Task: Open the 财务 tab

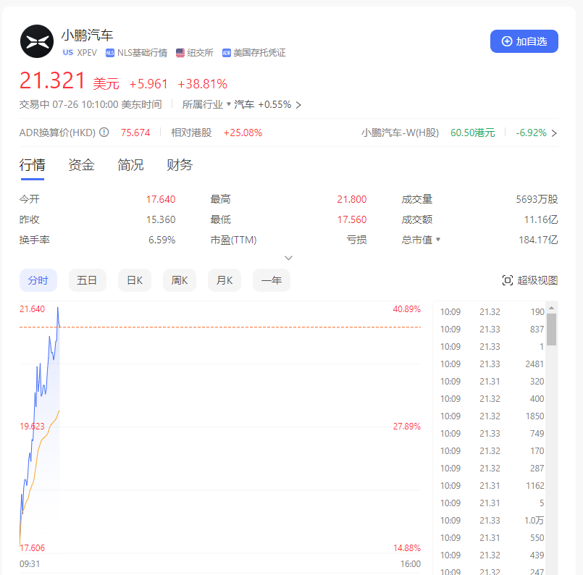Action: point(178,165)
